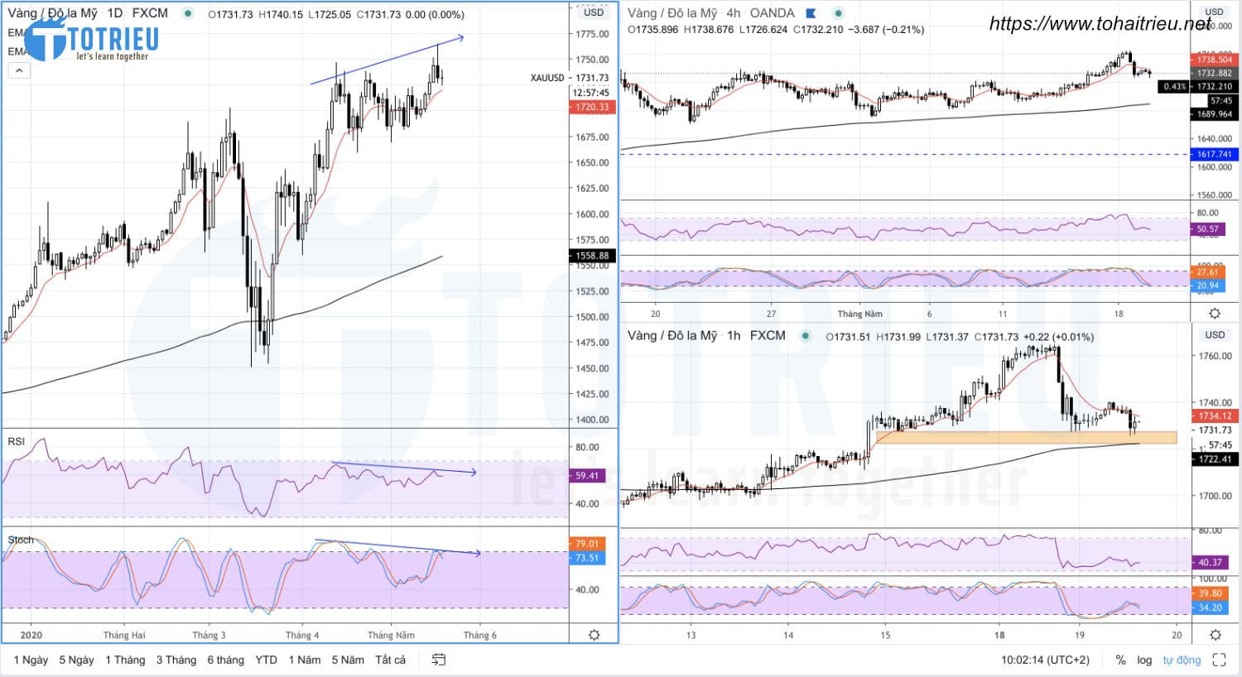Image resolution: width=1242 pixels, height=677 pixels.
Task: Click red price label 1734.12 on 1h chart
Action: pyautogui.click(x=1214, y=416)
